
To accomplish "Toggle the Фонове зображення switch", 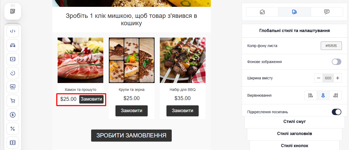I will tap(337, 62).
